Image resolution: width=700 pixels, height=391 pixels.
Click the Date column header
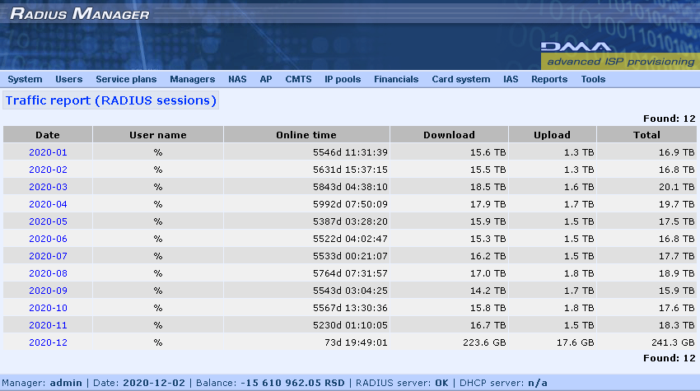pos(48,135)
